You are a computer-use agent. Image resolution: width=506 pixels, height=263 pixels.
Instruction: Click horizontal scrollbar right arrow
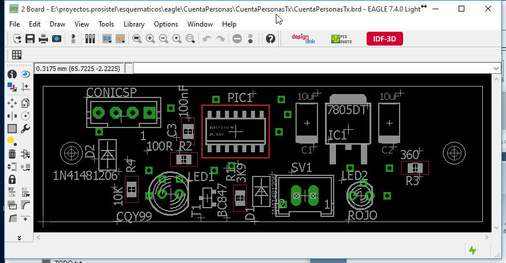click(x=487, y=237)
